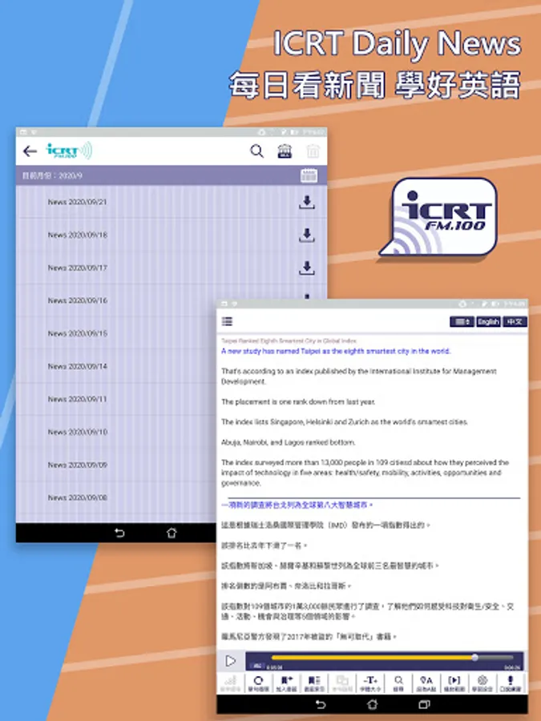Tap the greyed-out first icon in the player toolbar
Viewport: 541px width, 721px height.
pyautogui.click(x=231, y=683)
